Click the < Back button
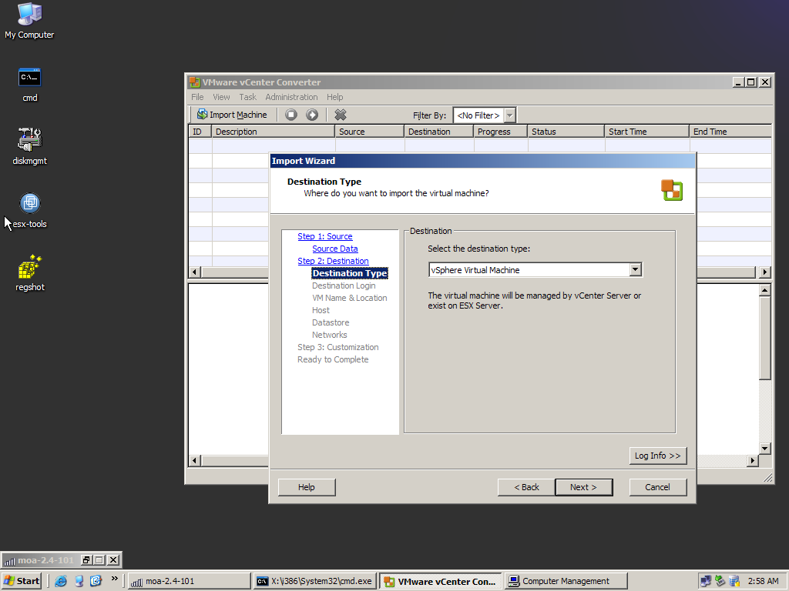This screenshot has height=591, width=789. tap(526, 487)
